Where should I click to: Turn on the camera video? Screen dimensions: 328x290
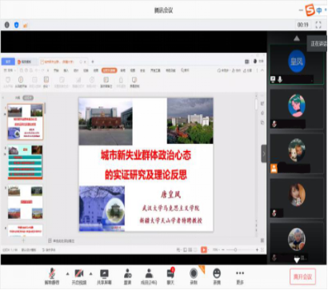(79, 276)
